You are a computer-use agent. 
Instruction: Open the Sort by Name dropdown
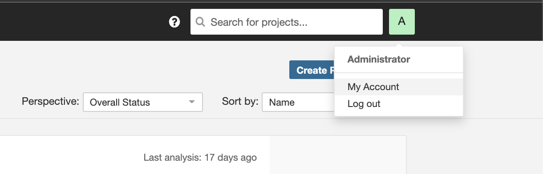click(x=298, y=102)
